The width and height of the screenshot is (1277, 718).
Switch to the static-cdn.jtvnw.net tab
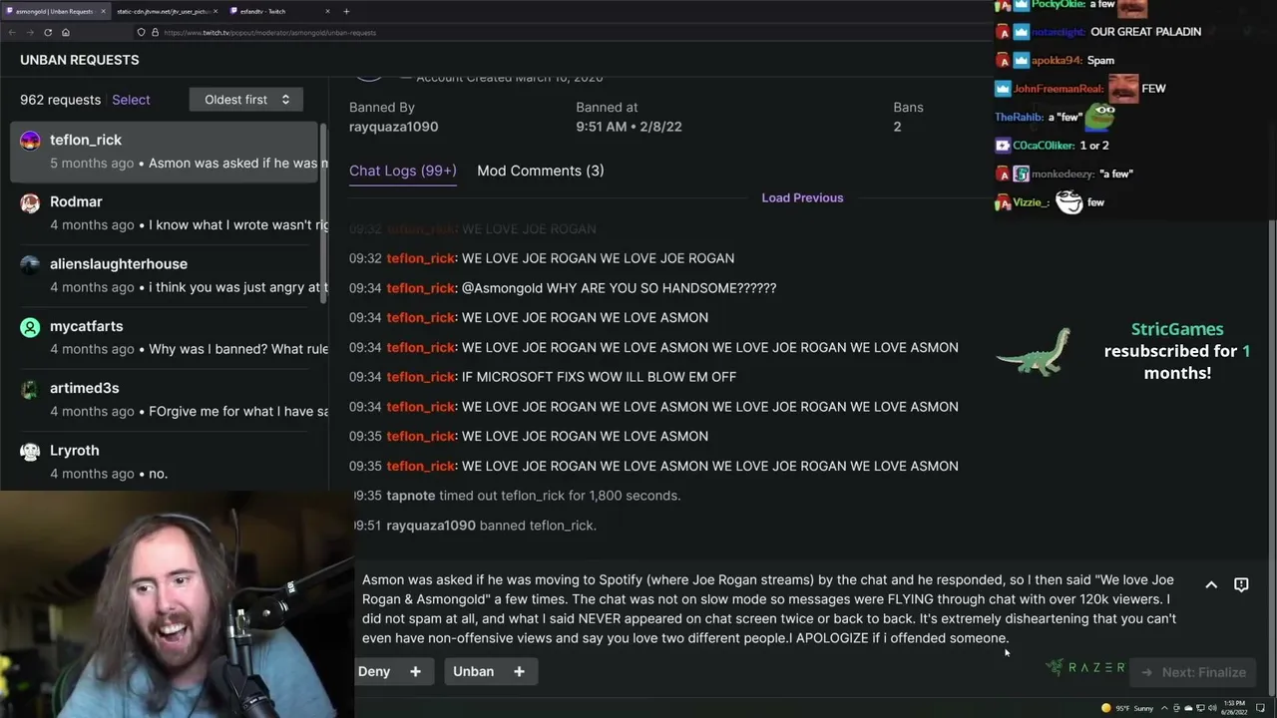click(167, 11)
